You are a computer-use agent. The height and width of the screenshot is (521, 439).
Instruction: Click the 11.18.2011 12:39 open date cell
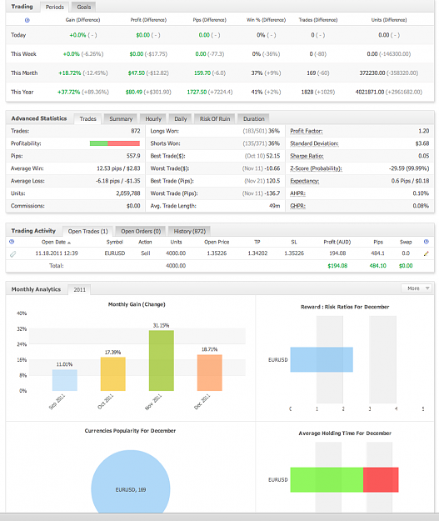click(57, 253)
